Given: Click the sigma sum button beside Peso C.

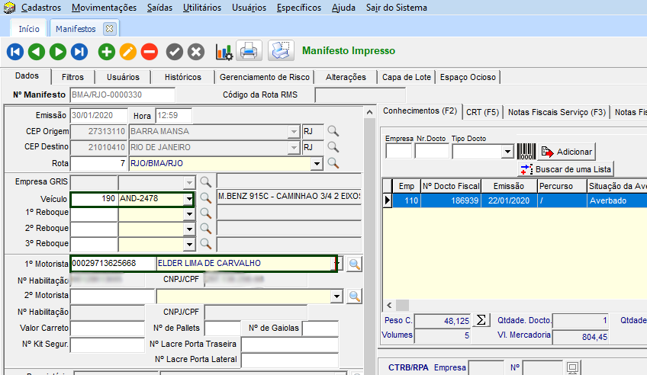Looking at the screenshot, I should 481,320.
